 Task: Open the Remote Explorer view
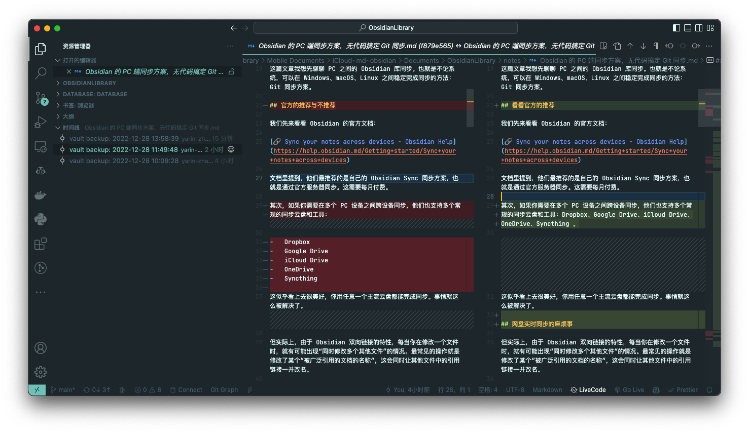pyautogui.click(x=41, y=147)
